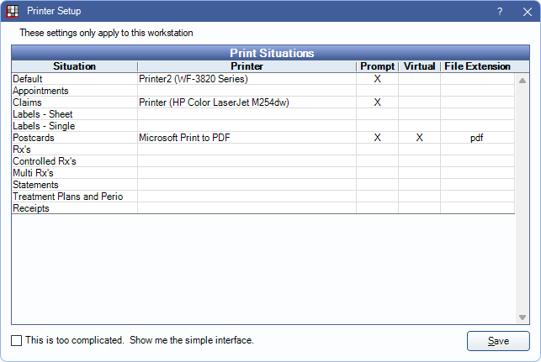Open printer cell for Default situation
Image resolution: width=541 pixels, height=362 pixels.
[246, 78]
